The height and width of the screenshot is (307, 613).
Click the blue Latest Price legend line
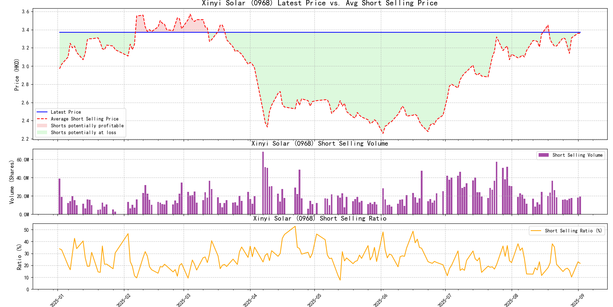click(42, 112)
